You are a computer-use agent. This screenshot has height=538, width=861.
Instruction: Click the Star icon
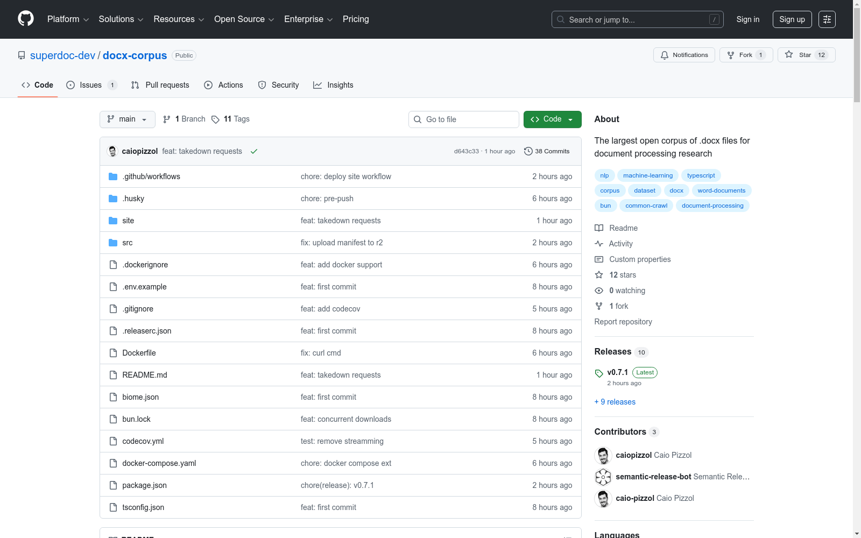(x=789, y=54)
